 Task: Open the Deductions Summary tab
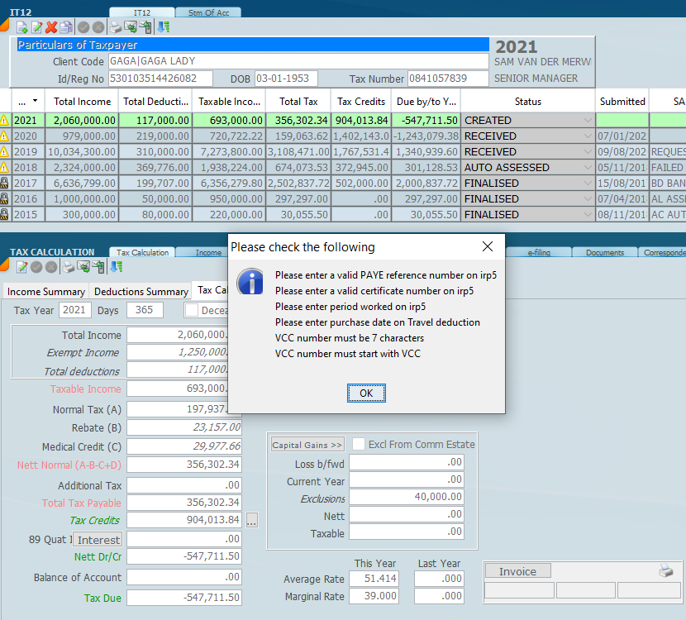[x=141, y=291]
